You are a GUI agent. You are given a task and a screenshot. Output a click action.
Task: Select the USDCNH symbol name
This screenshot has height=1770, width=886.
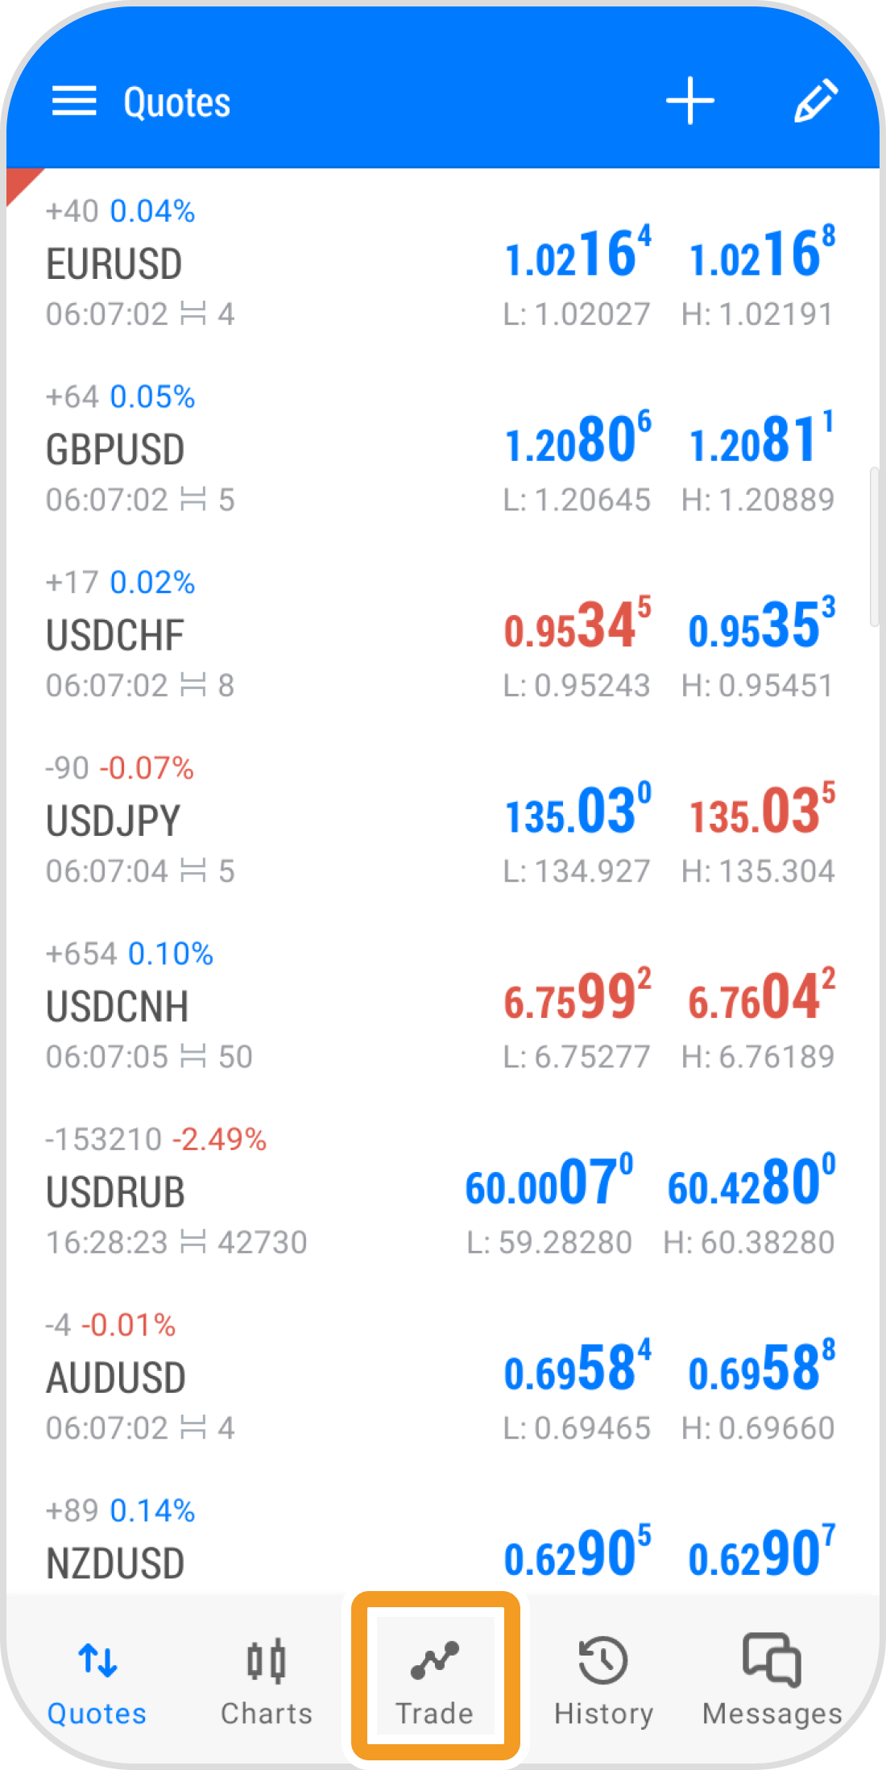(118, 1007)
